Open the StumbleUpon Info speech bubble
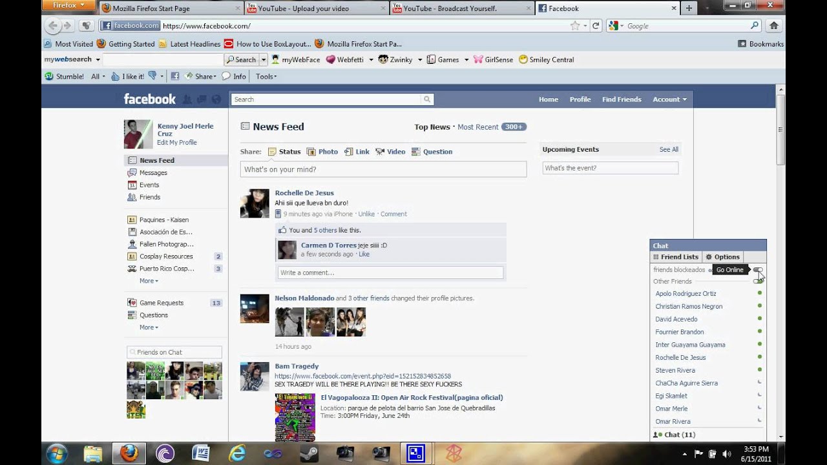Viewport: 827px width, 465px height. [233, 76]
